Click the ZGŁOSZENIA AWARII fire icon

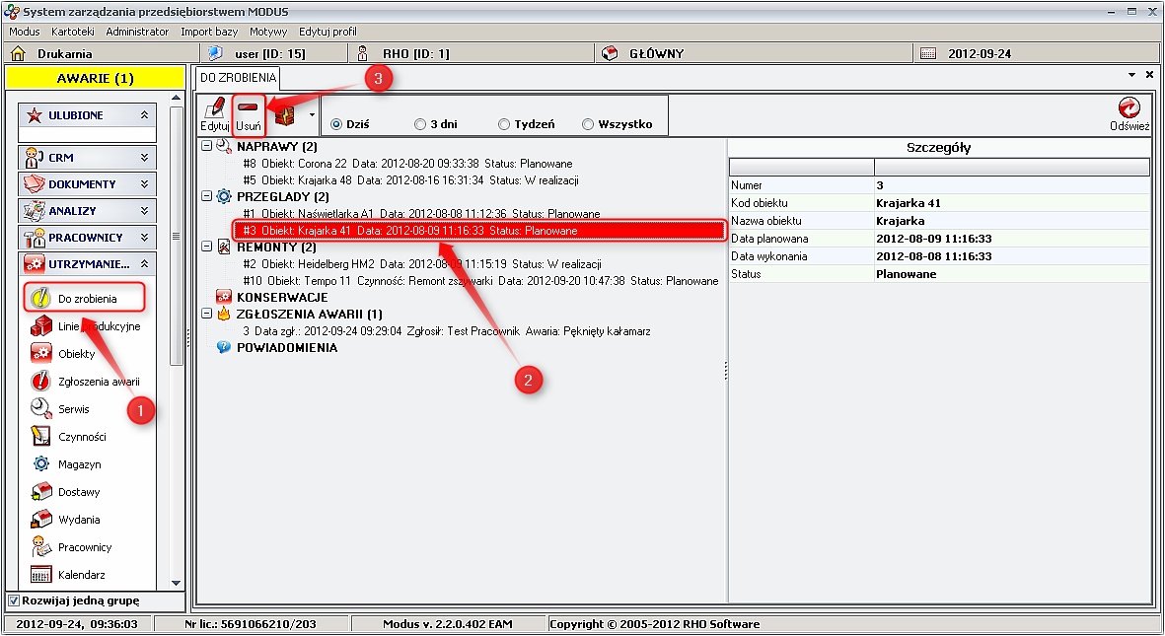coord(224,314)
